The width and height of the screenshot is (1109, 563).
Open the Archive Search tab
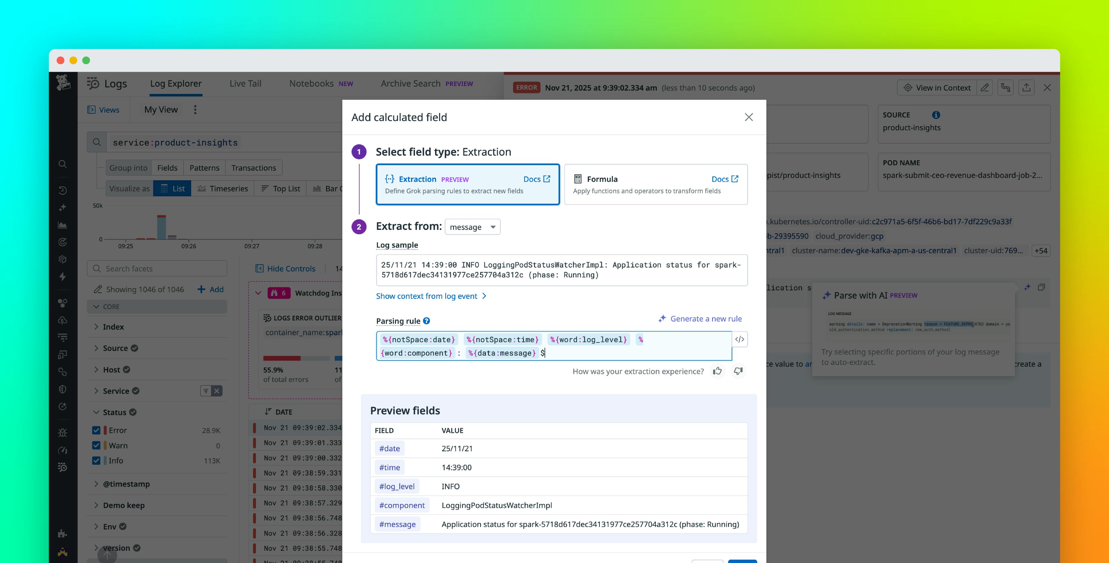[x=410, y=83]
